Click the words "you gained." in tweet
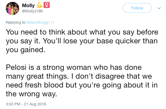 point(26,50)
